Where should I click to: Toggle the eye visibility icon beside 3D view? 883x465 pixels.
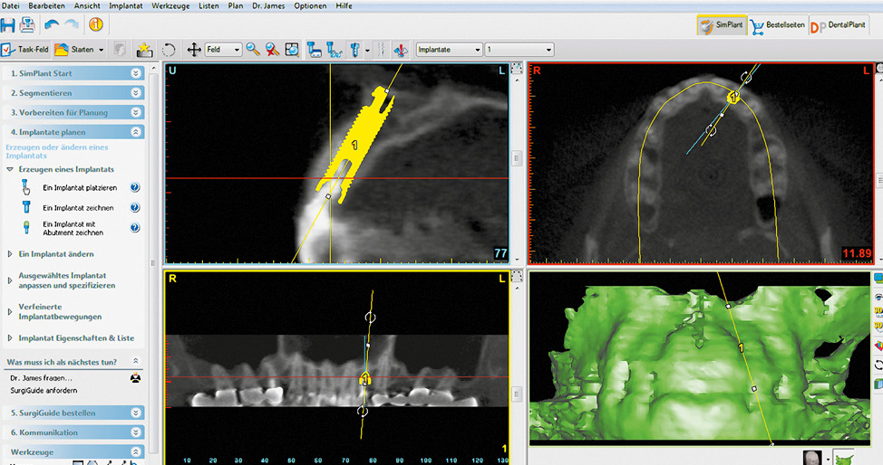(878, 297)
